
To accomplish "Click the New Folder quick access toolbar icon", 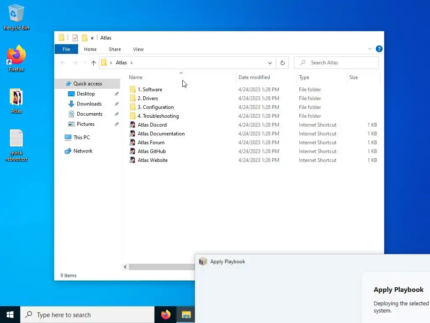I will [85, 38].
